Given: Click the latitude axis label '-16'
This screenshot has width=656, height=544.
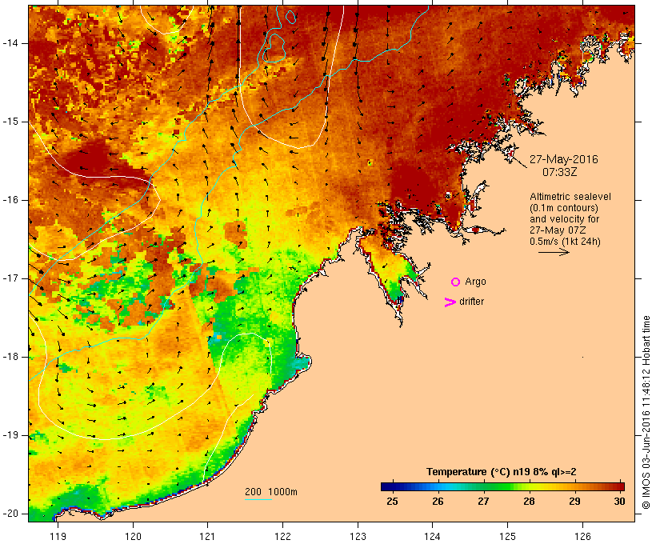Looking at the screenshot, I should point(10,200).
